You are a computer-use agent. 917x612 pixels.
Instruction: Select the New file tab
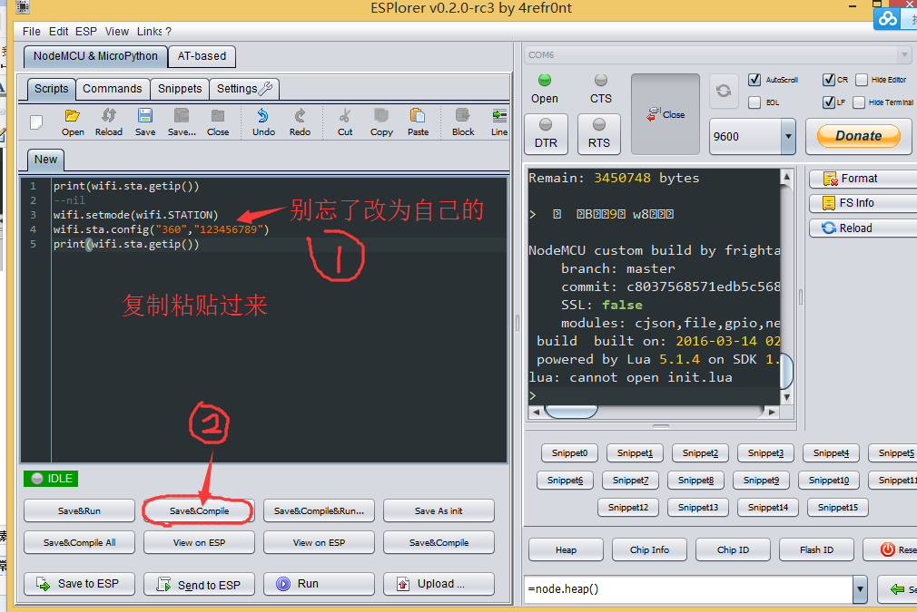point(45,160)
